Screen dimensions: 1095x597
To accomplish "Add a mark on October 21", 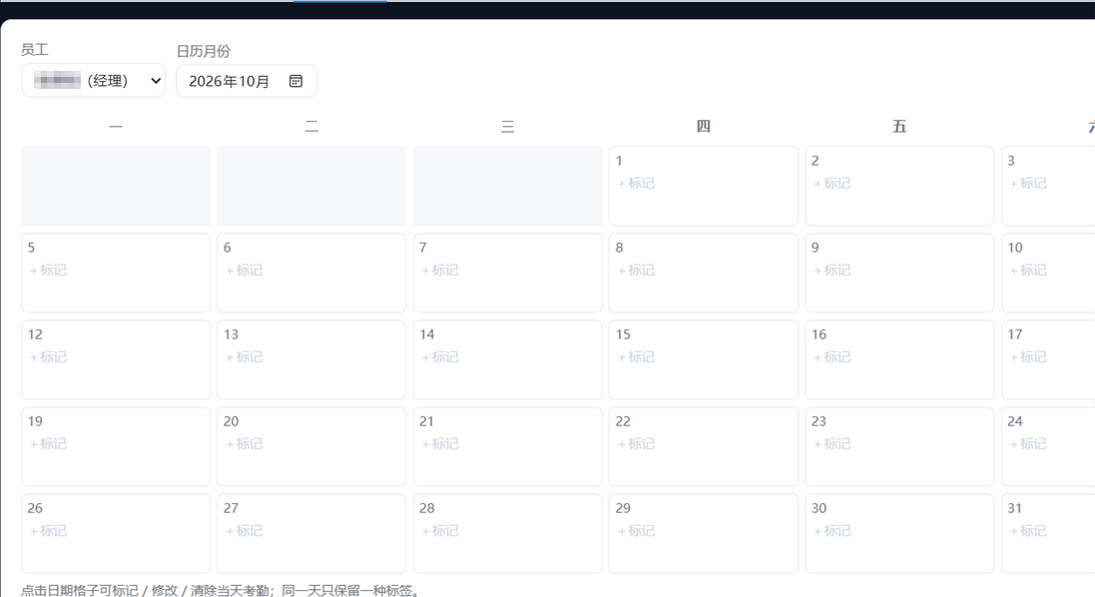I will pyautogui.click(x=440, y=444).
